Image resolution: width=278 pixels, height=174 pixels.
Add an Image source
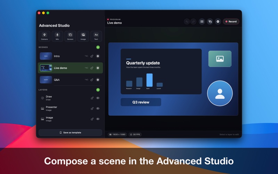click(x=83, y=36)
